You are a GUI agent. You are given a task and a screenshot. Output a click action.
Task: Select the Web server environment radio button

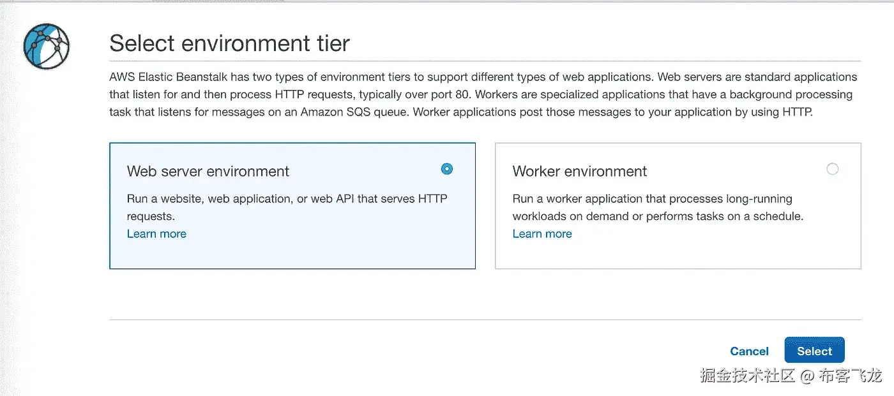coord(447,169)
